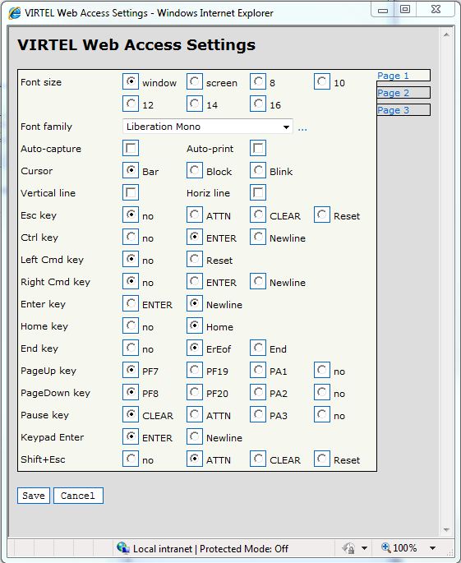Click scrollbar down arrow
This screenshot has height=563, width=461.
[446, 530]
